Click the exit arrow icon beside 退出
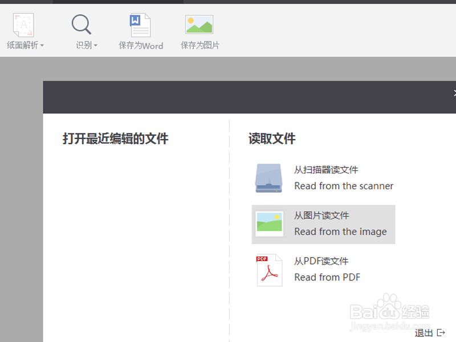This screenshot has width=456, height=342. coord(441,332)
